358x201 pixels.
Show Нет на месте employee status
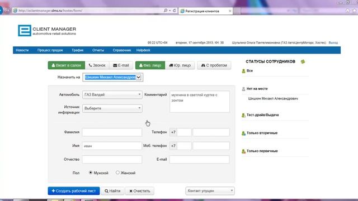(x=257, y=89)
